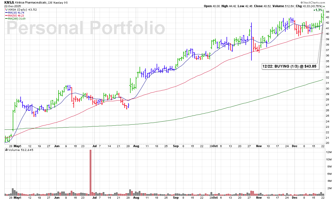Image resolution: width=336 pixels, height=200 pixels.
Task: Click the 10M volume axis label
Action: point(329,160)
